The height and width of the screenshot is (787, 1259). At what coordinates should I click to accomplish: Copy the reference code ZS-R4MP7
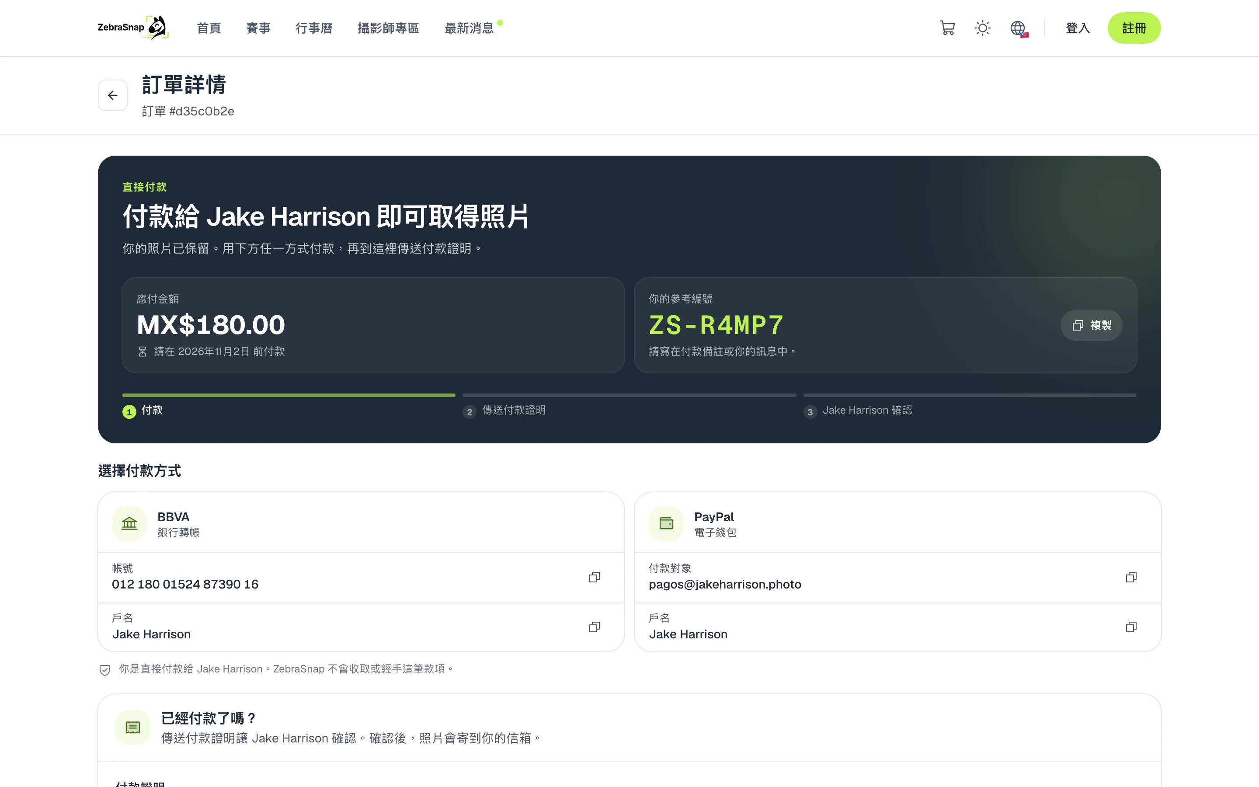(x=1091, y=325)
